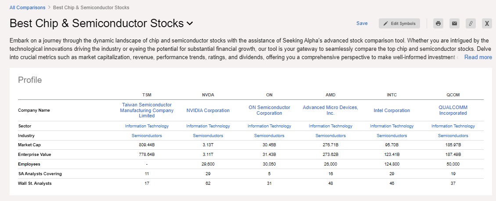The width and height of the screenshot is (496, 201).
Task: Click NVDA enterprise value 3.11T
Action: coord(208,155)
